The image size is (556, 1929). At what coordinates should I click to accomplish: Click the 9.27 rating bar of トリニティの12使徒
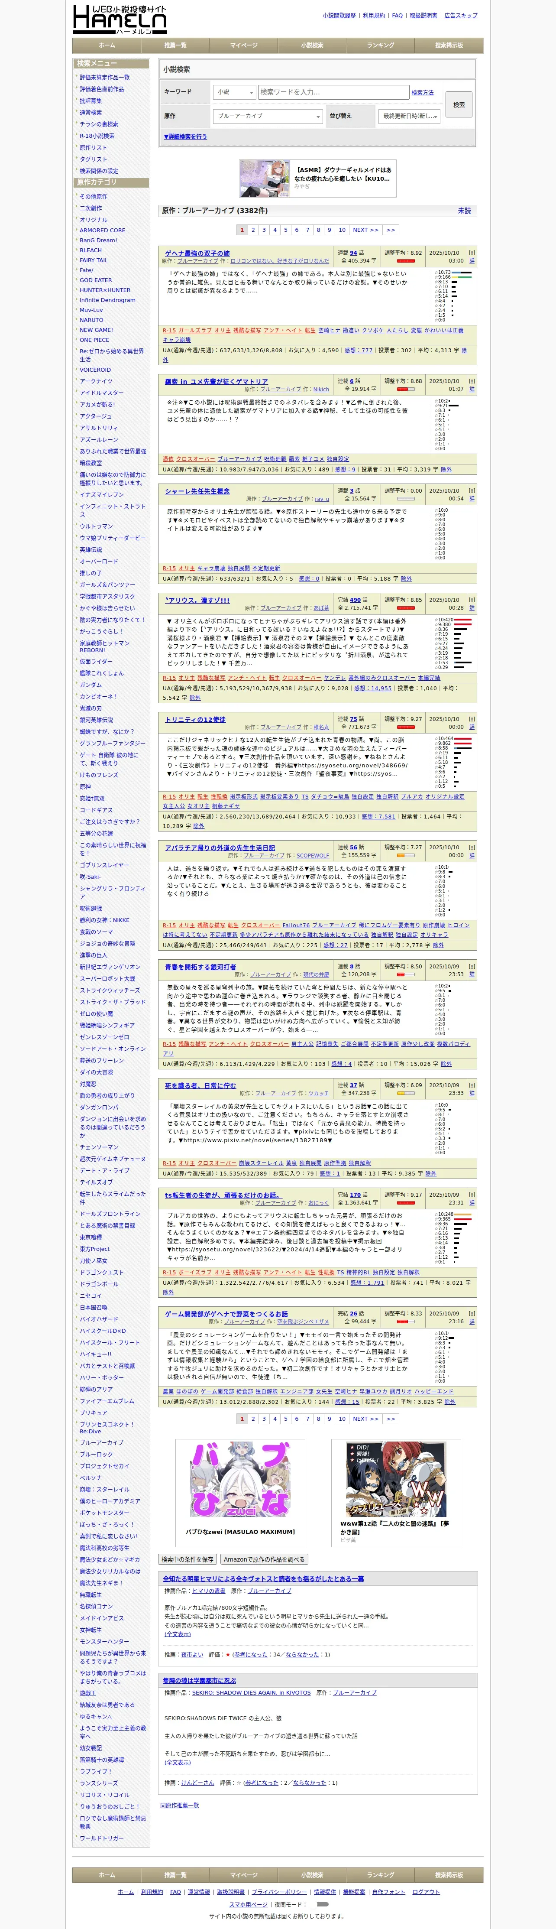406,726
